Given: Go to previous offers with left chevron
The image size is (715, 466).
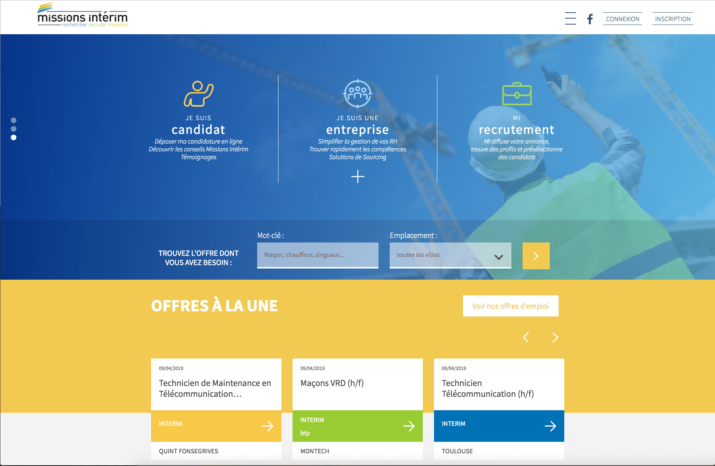Looking at the screenshot, I should [526, 337].
